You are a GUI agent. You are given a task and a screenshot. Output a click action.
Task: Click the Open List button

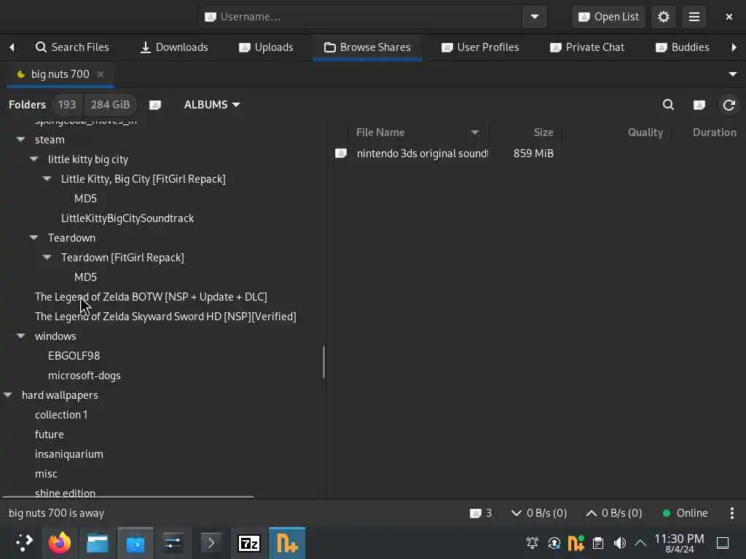click(608, 17)
